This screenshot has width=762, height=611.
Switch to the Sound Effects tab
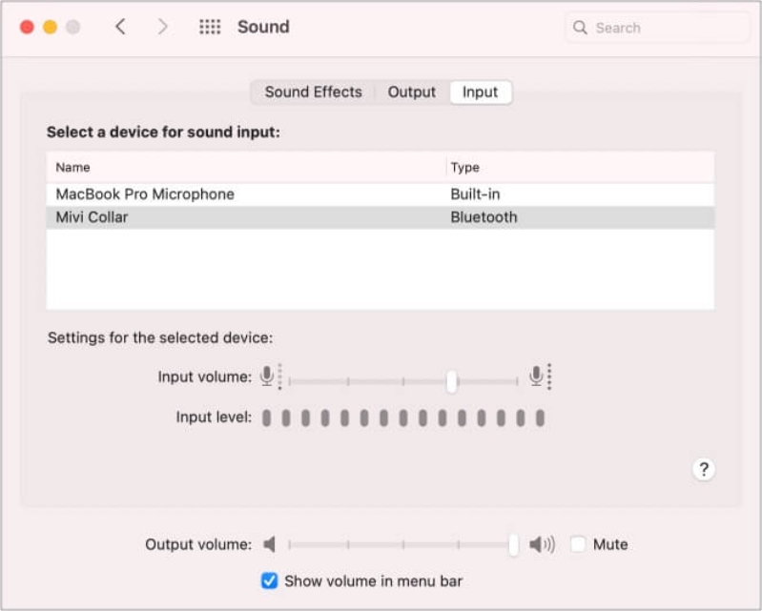click(x=314, y=92)
